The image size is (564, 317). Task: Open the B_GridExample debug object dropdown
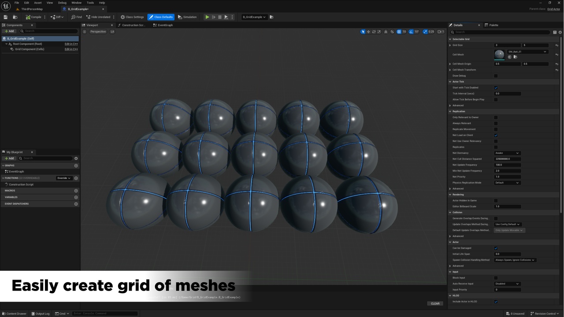tap(254, 17)
